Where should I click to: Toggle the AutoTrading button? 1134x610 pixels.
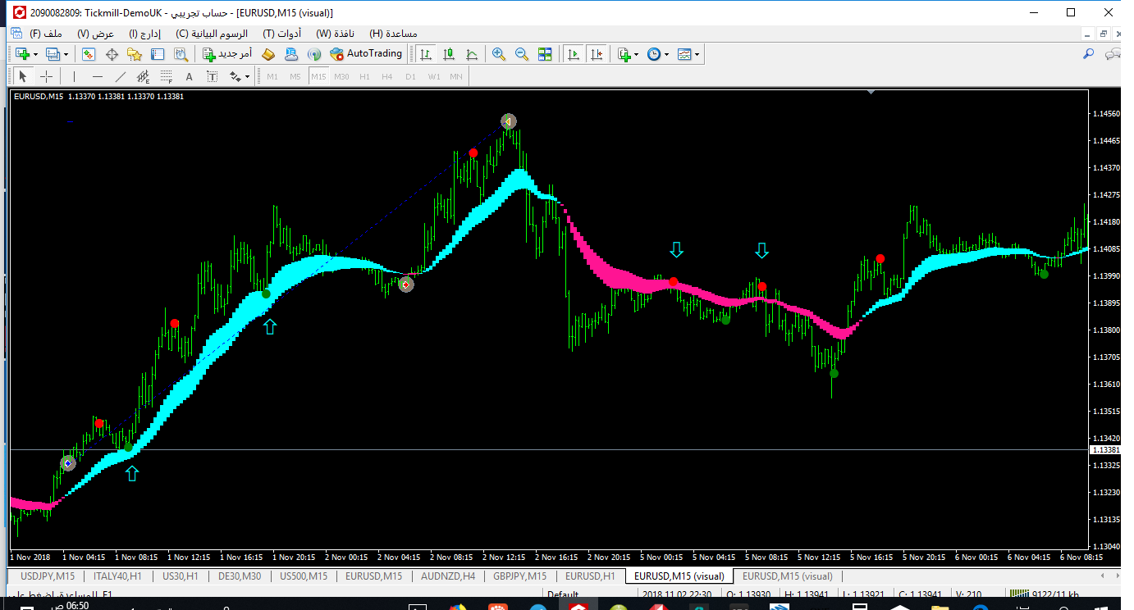tap(366, 54)
